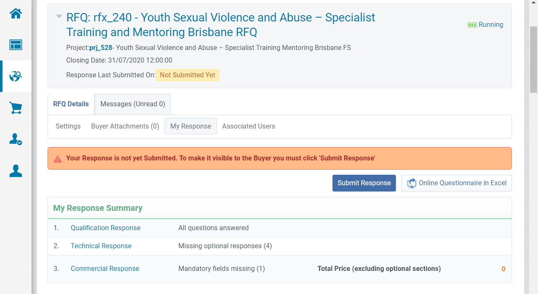Open the Associated Users sub-tab
This screenshot has height=294, width=538.
click(248, 126)
